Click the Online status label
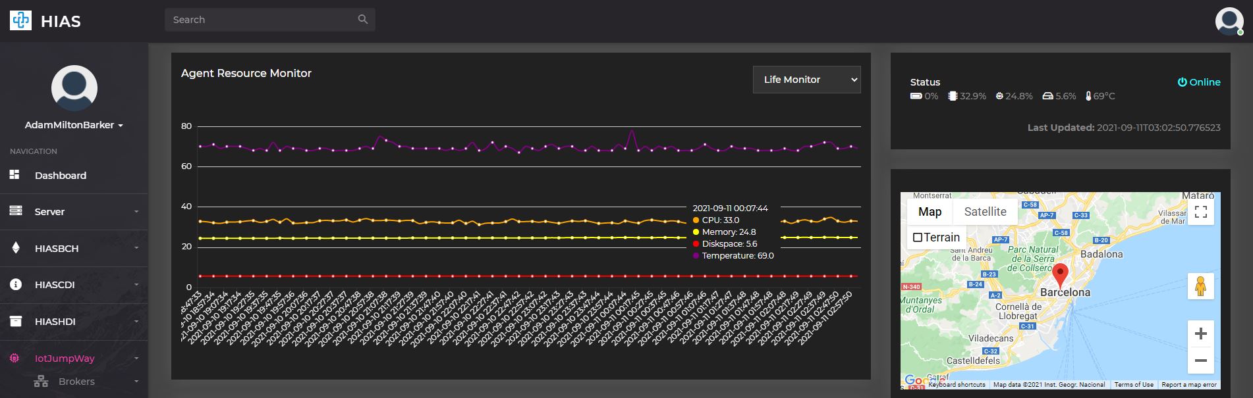 coord(1205,82)
